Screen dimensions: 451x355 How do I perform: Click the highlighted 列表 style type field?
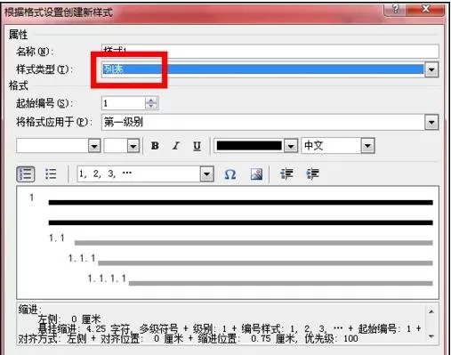pos(262,69)
